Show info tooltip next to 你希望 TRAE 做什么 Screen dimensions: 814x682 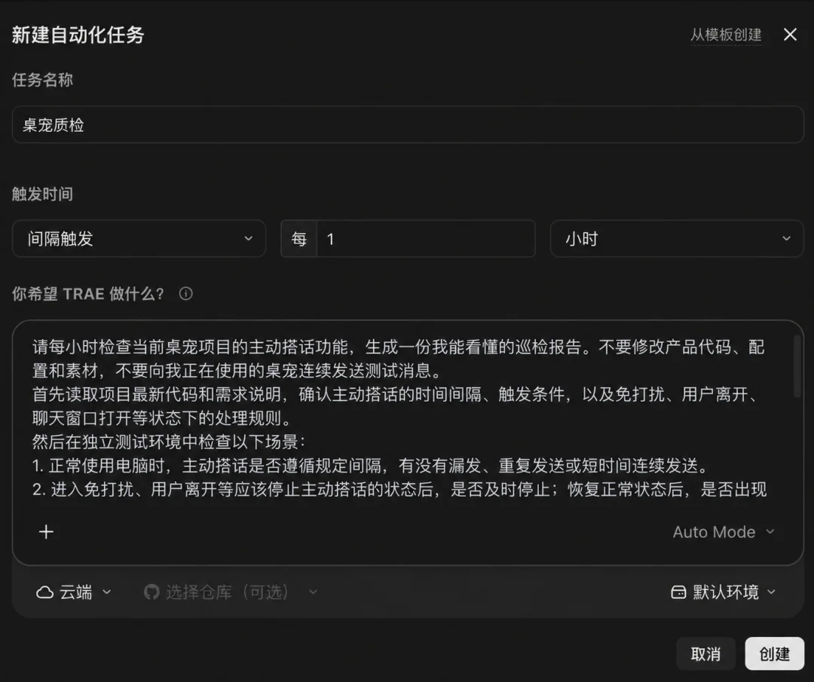pos(186,294)
